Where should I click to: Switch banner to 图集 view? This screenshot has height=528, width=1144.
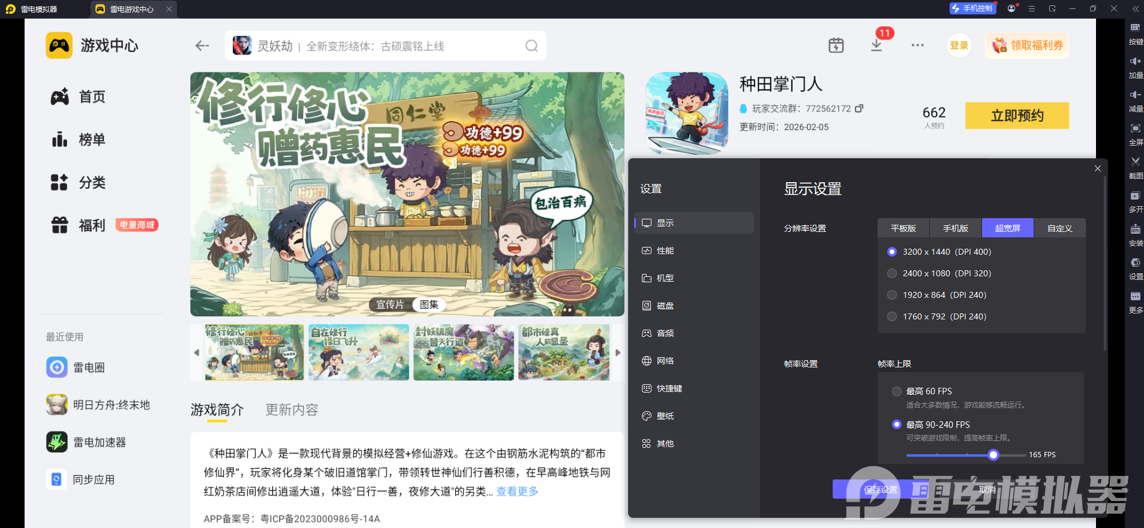(x=429, y=304)
